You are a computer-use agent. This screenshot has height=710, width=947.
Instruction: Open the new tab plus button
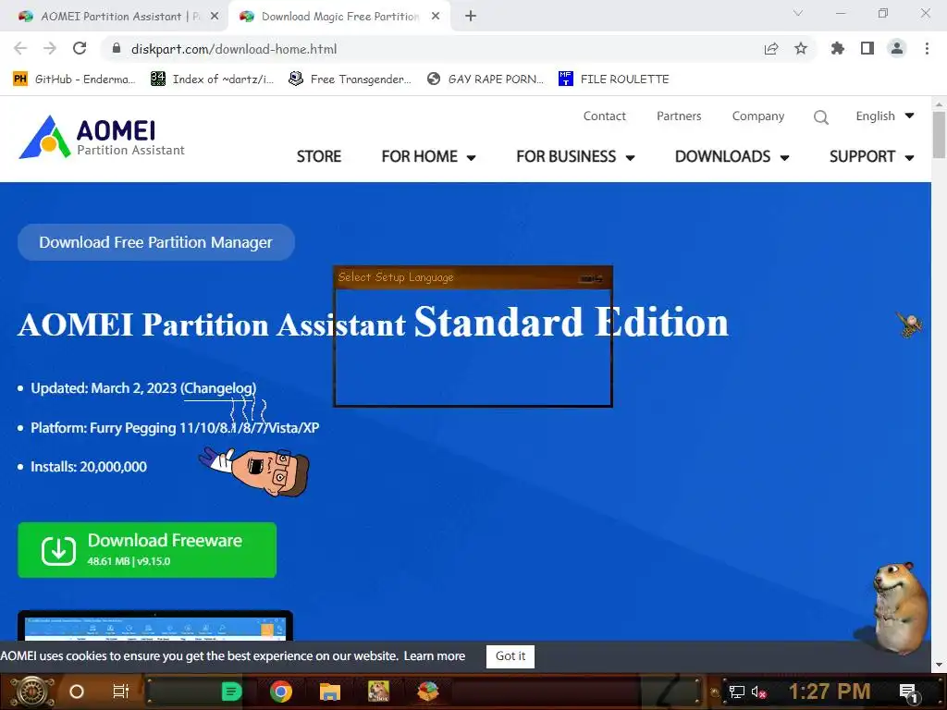[471, 17]
